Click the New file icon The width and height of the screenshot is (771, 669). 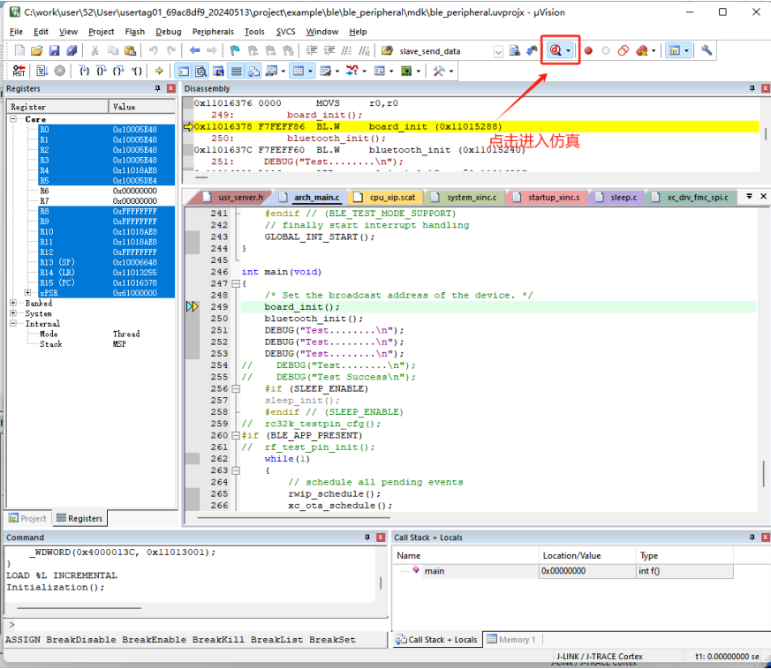pos(19,50)
